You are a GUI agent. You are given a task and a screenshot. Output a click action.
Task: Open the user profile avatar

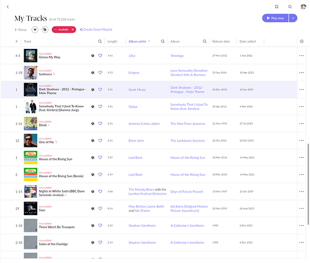tap(303, 7)
